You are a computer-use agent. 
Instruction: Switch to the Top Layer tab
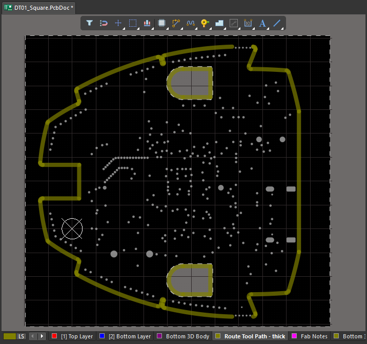(x=72, y=336)
